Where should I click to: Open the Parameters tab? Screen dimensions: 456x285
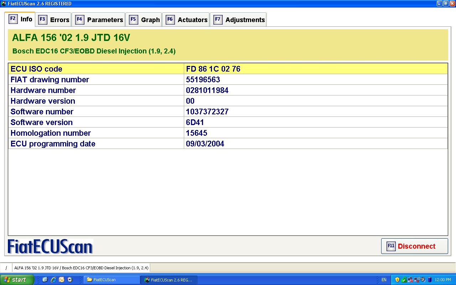tap(99, 20)
